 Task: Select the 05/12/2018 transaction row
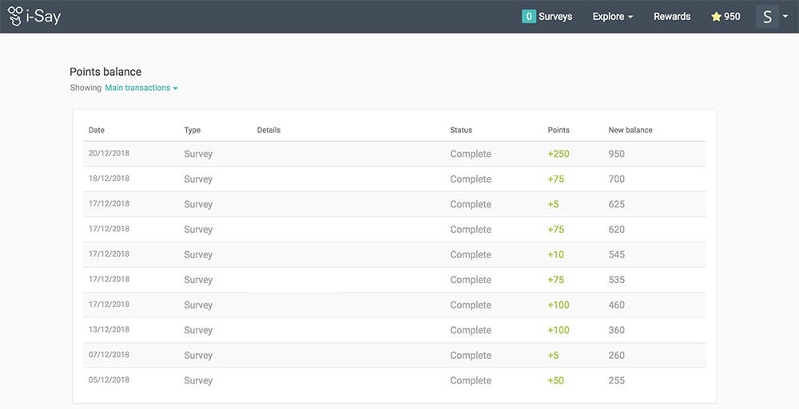point(395,380)
